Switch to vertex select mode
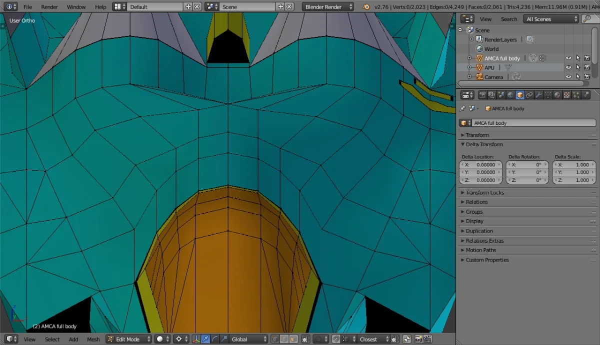Viewport: 600px width, 345px height. tap(275, 339)
